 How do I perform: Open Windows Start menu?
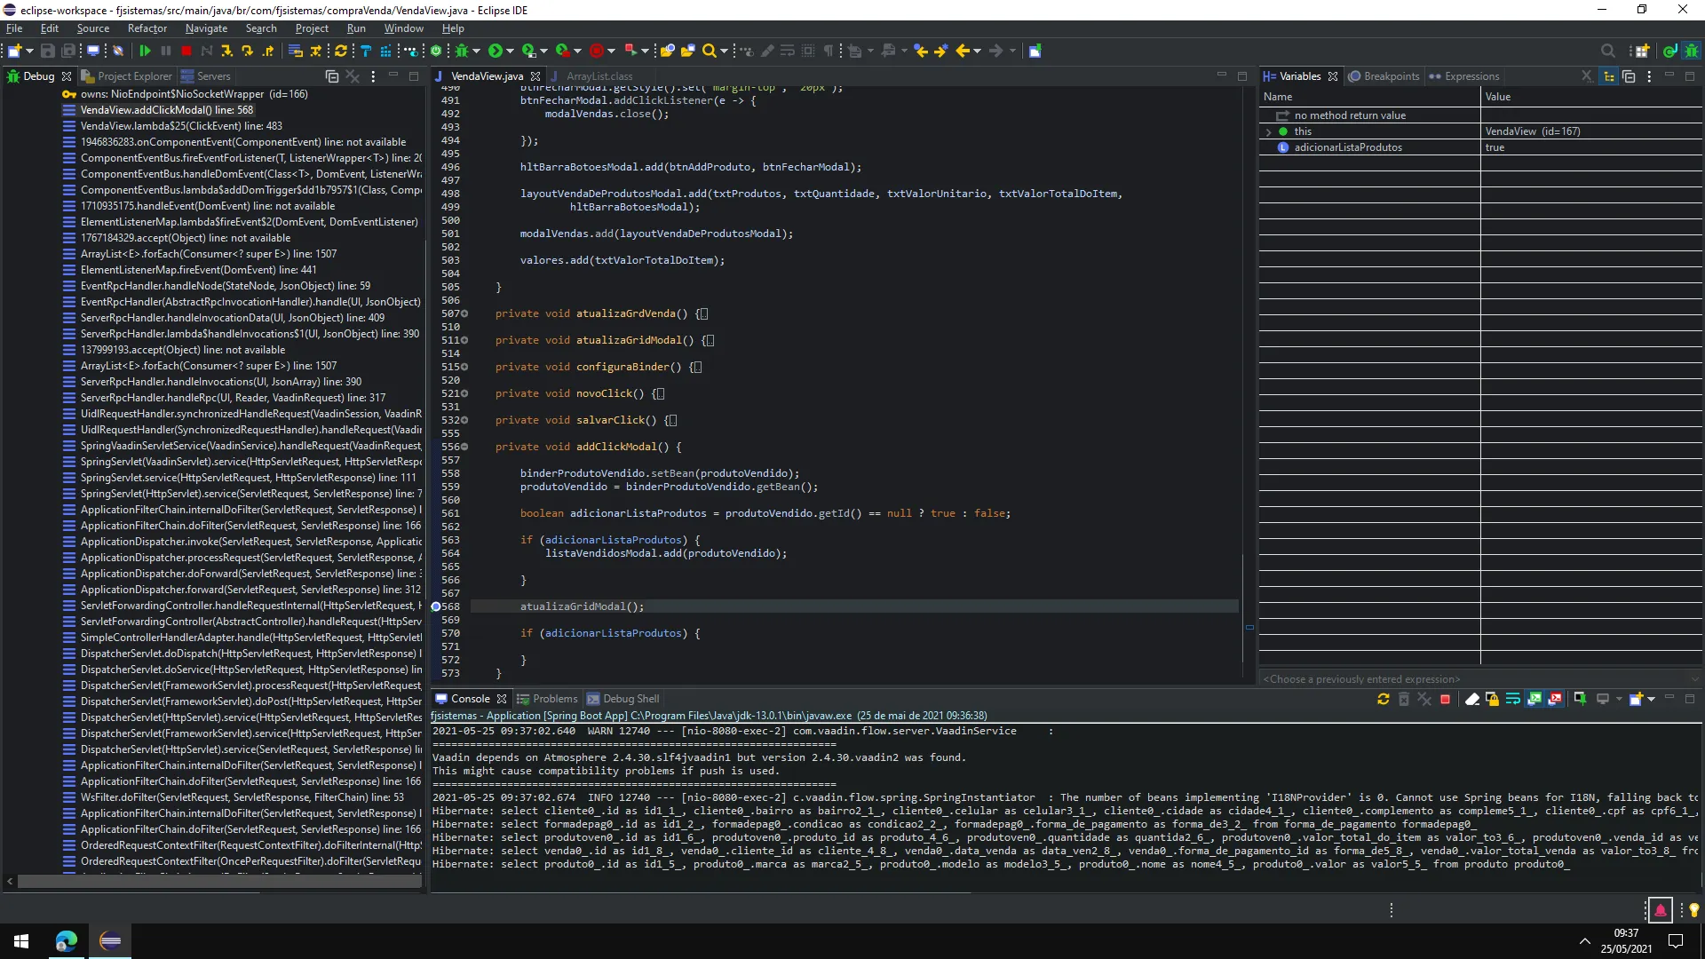(21, 941)
